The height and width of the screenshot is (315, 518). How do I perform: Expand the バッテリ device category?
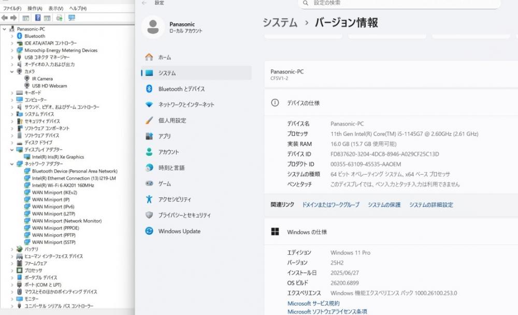(x=12, y=249)
